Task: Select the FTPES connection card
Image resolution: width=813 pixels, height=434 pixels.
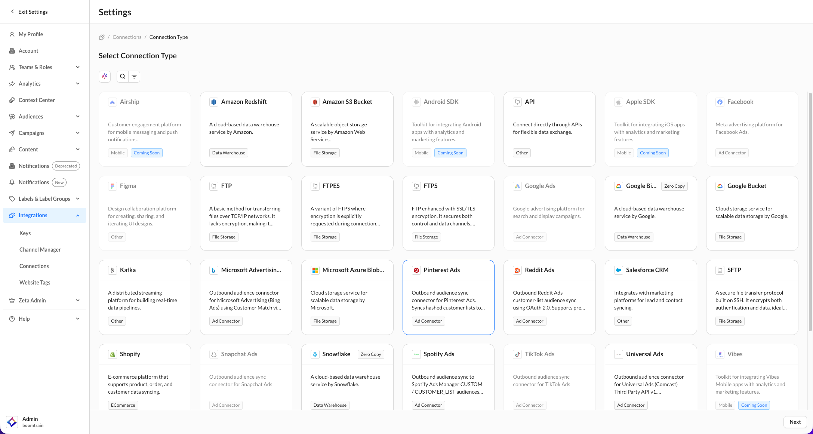Action: 347,213
